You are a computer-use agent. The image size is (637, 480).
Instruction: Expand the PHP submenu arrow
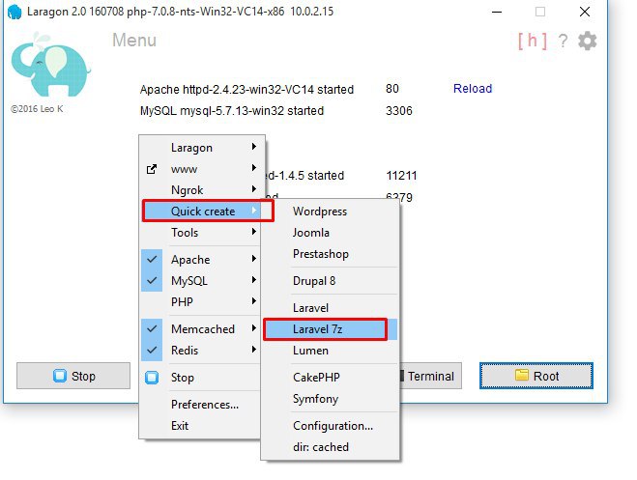point(254,301)
